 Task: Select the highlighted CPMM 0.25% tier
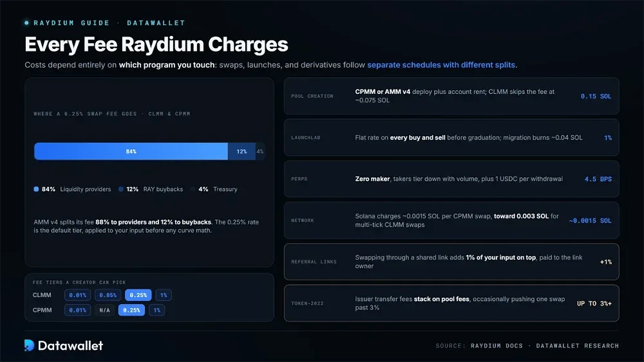coord(131,310)
